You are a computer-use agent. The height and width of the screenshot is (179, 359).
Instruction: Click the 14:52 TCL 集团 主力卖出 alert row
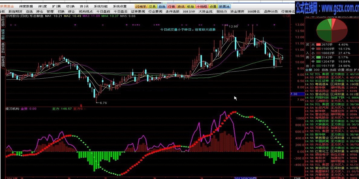click(x=332, y=74)
